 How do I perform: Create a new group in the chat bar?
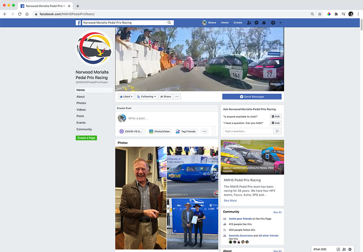(x=344, y=249)
